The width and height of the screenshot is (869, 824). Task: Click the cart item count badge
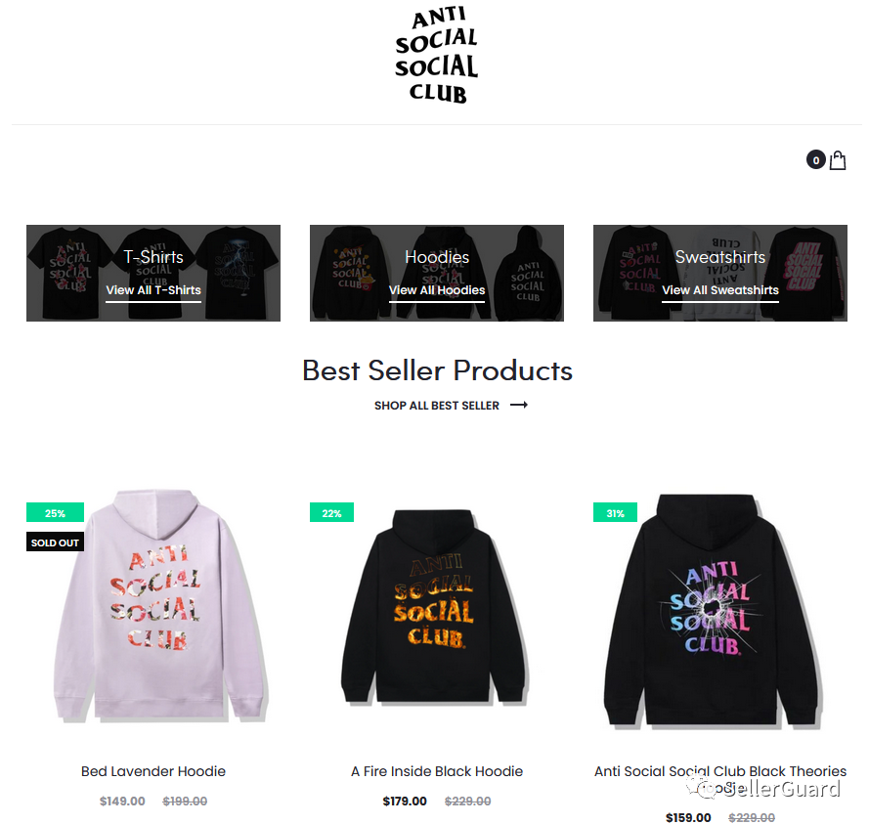816,160
